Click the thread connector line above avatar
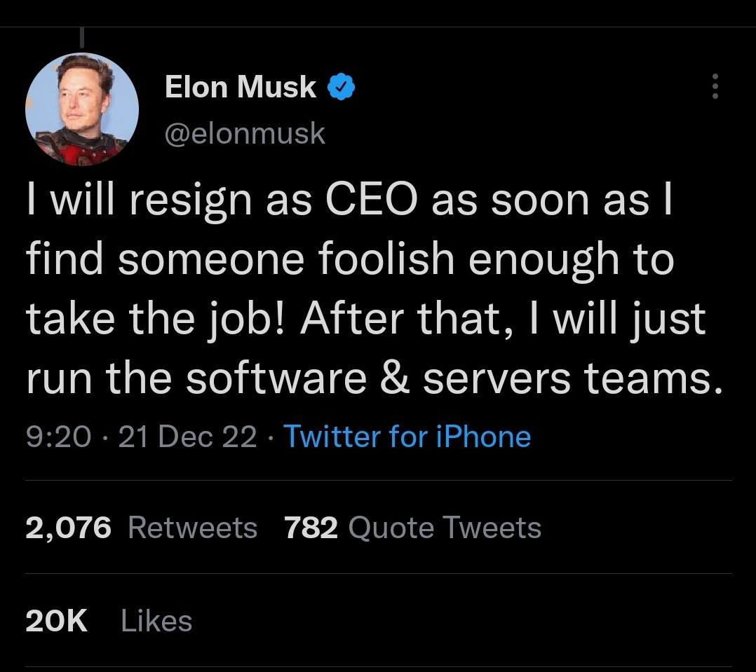Viewport: 756px width, 672px height. [x=82, y=38]
